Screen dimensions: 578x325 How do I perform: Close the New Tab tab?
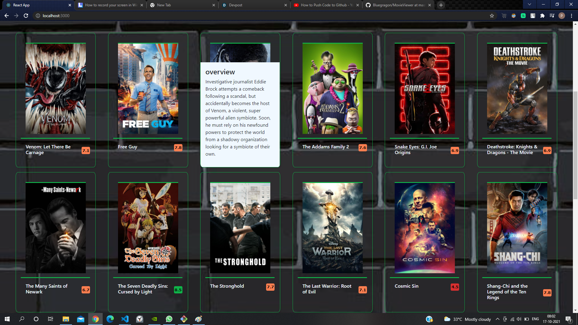[213, 5]
